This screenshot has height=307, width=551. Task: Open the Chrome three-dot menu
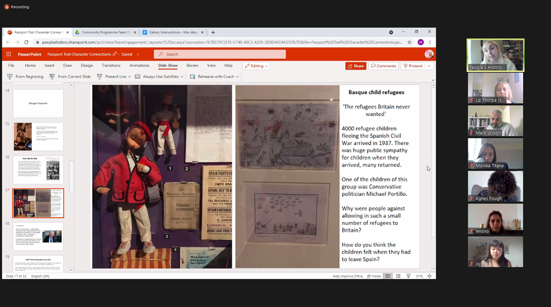pos(430,42)
